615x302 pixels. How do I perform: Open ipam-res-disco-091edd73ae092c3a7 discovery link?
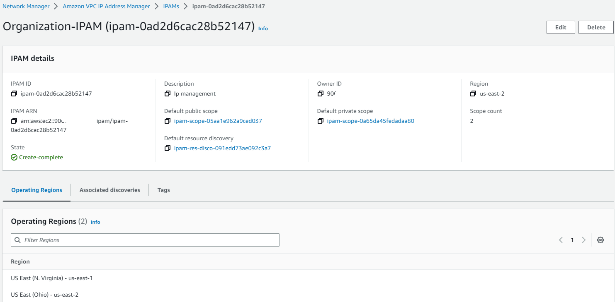tap(222, 148)
